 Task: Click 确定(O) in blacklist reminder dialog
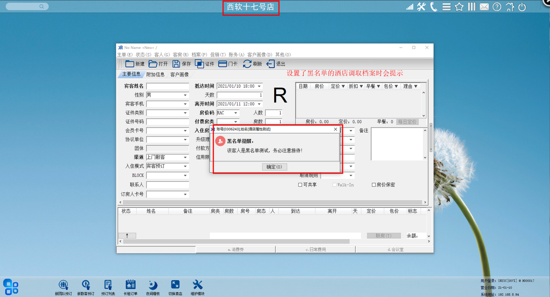(274, 167)
